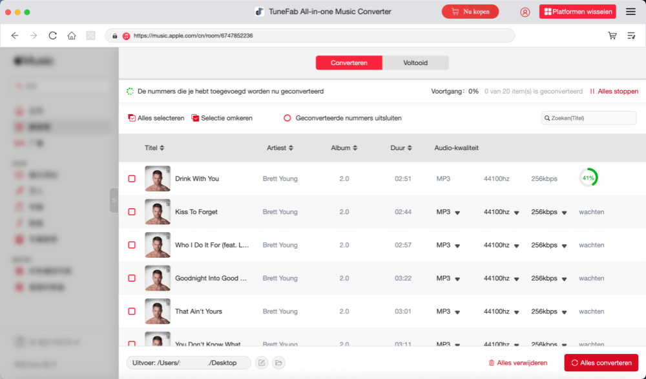Enable the Alles selecteren checkbox
Viewport: 646px width, 379px height.
132,119
